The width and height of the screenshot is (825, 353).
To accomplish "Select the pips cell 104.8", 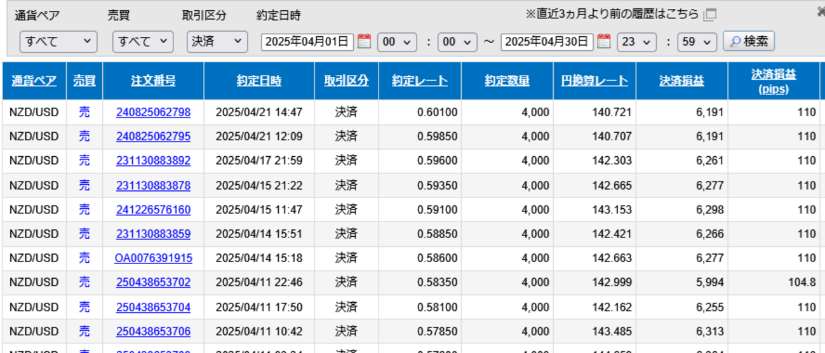I will pyautogui.click(x=774, y=283).
